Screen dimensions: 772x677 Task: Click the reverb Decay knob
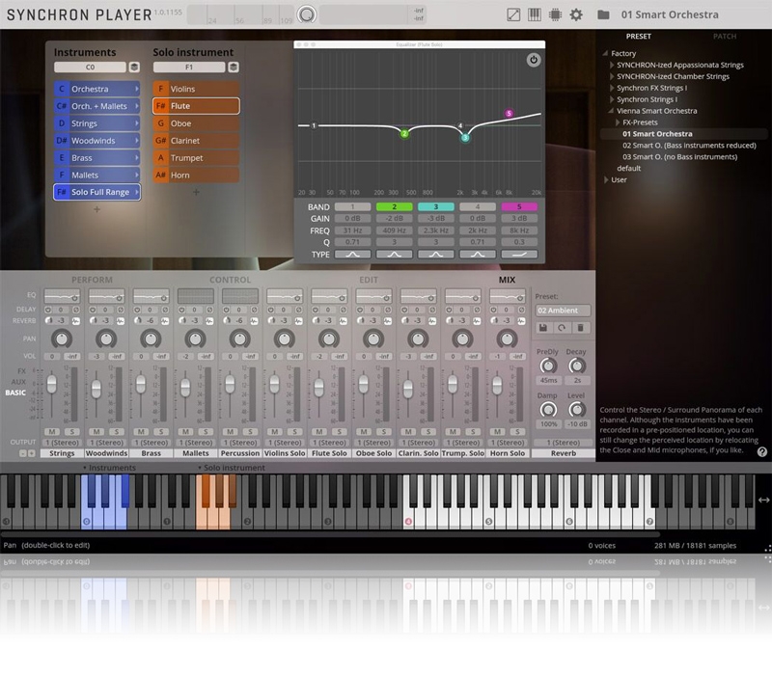576,366
